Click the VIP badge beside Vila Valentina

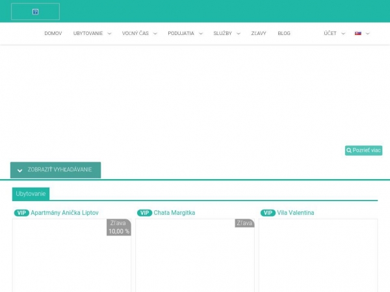tap(268, 213)
